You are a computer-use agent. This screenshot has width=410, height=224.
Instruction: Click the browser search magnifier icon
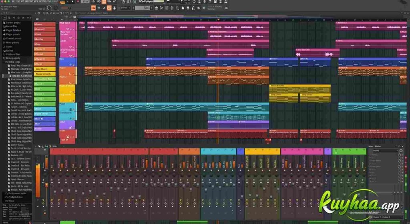click(x=30, y=223)
